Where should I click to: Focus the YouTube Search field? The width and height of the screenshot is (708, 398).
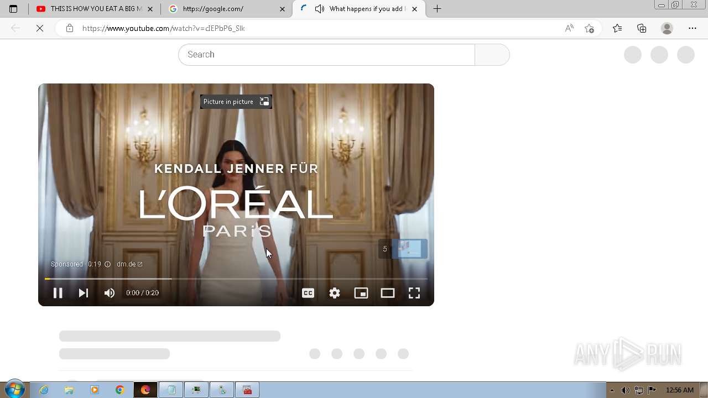326,55
